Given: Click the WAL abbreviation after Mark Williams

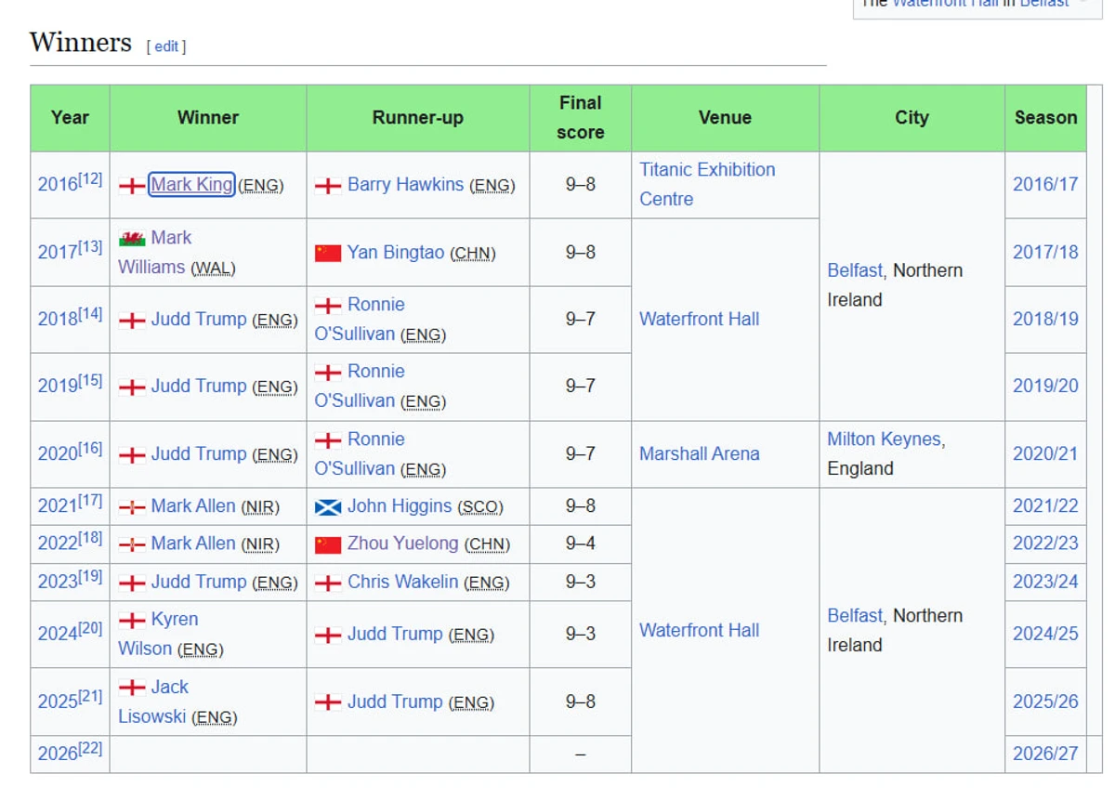Looking at the screenshot, I should [213, 268].
